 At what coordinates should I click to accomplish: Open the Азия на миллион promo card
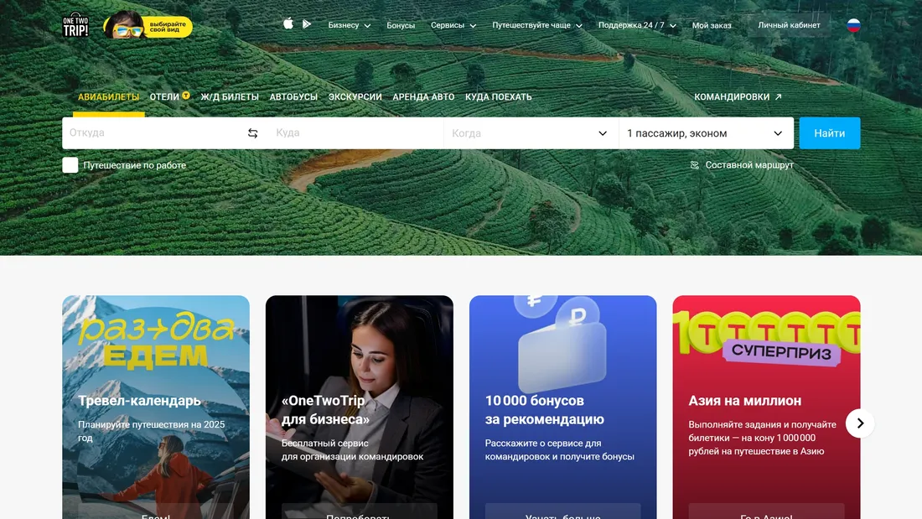(766, 407)
